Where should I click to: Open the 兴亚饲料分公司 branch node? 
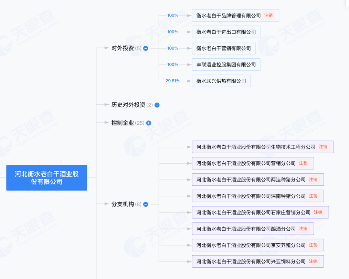[258, 262]
